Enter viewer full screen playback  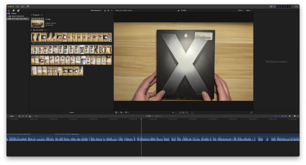(x=251, y=113)
